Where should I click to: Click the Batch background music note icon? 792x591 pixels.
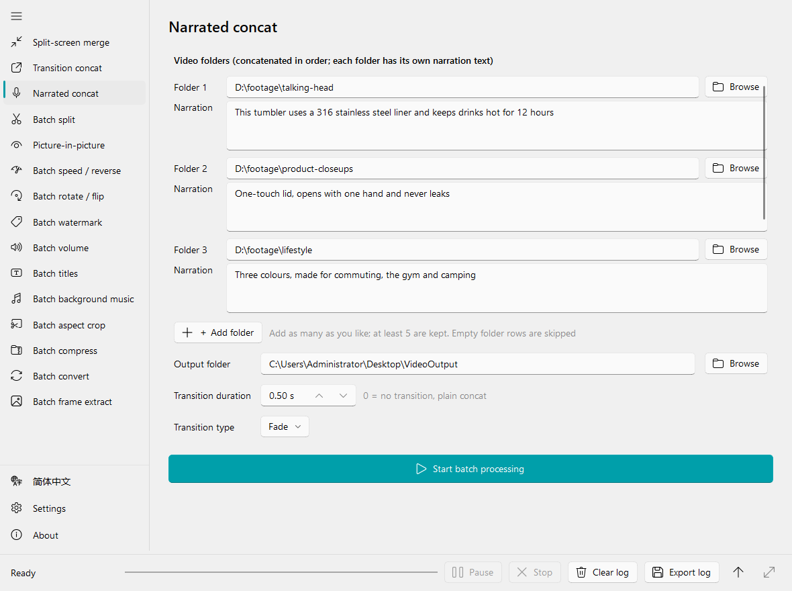(16, 299)
